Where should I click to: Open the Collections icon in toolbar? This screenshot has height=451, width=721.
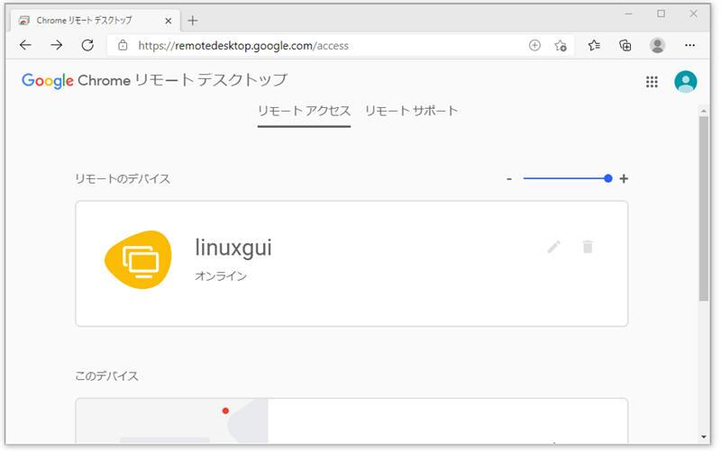[625, 45]
